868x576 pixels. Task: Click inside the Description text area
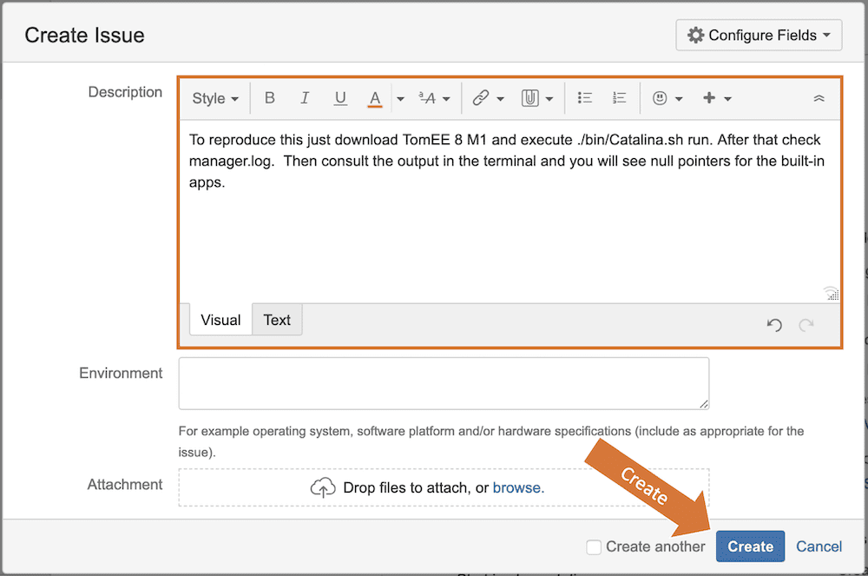pos(510,210)
